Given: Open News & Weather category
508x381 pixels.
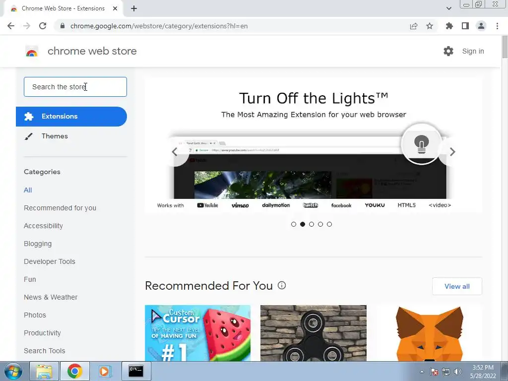Looking at the screenshot, I should pos(51,297).
